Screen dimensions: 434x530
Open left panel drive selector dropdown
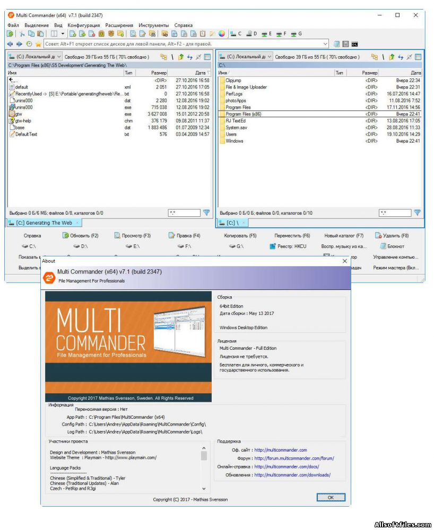35,57
